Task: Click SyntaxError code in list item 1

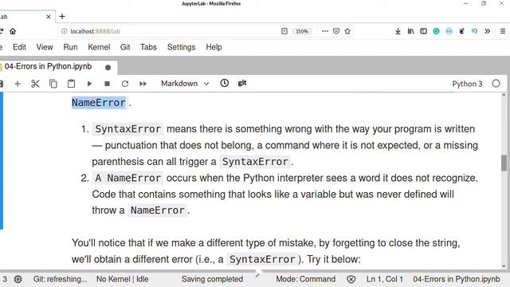Action: pos(127,129)
